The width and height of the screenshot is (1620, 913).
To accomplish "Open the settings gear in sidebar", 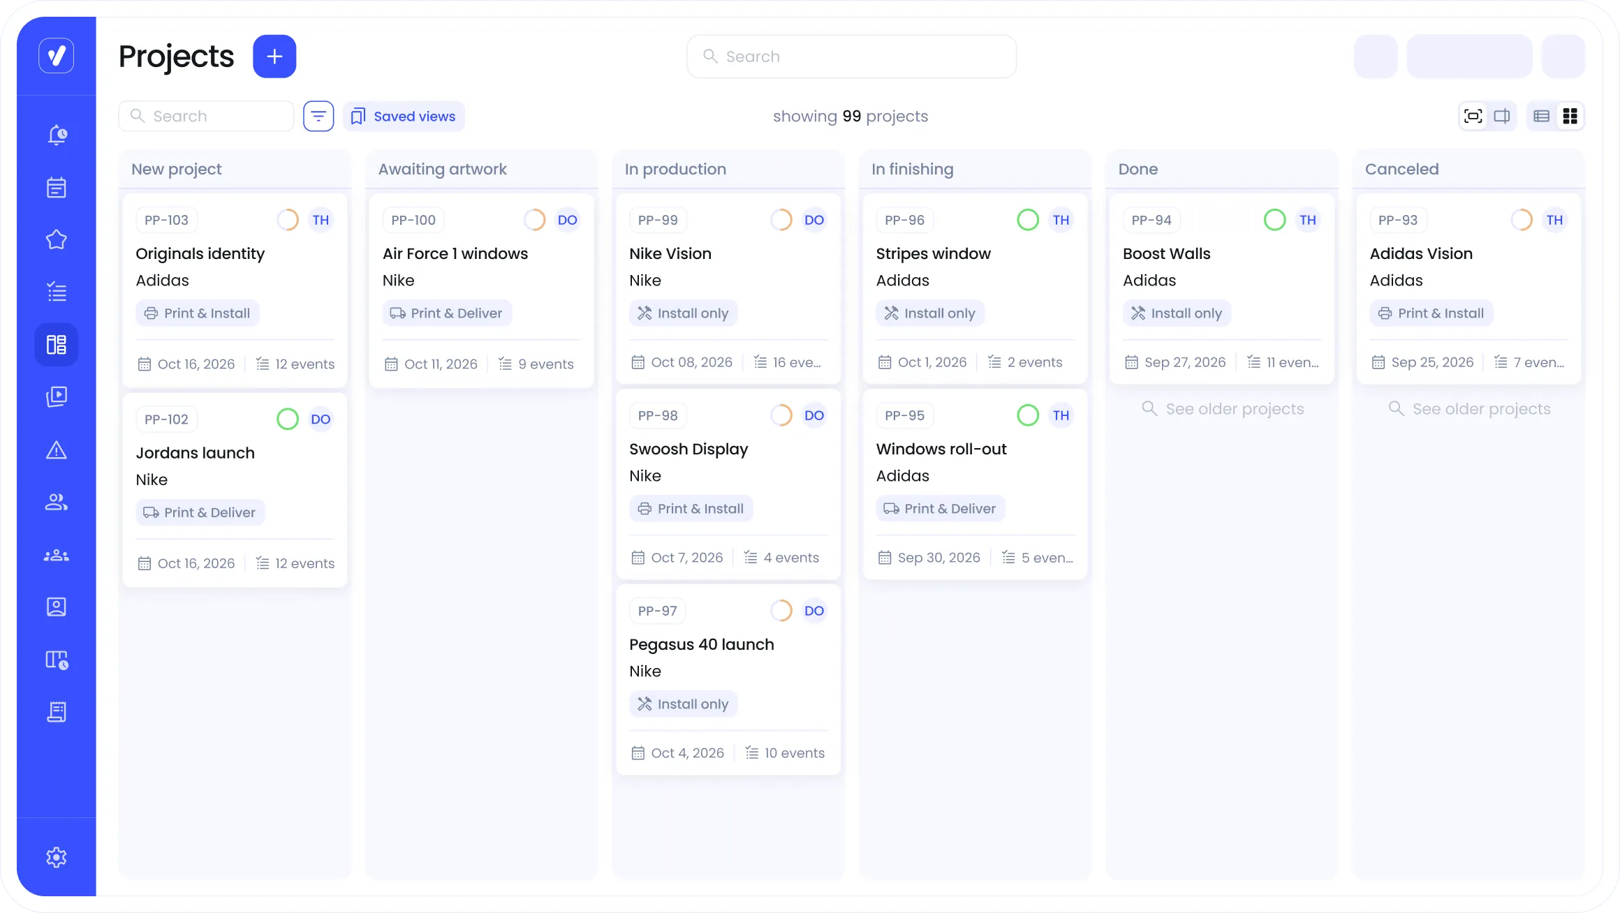I will coord(57,857).
